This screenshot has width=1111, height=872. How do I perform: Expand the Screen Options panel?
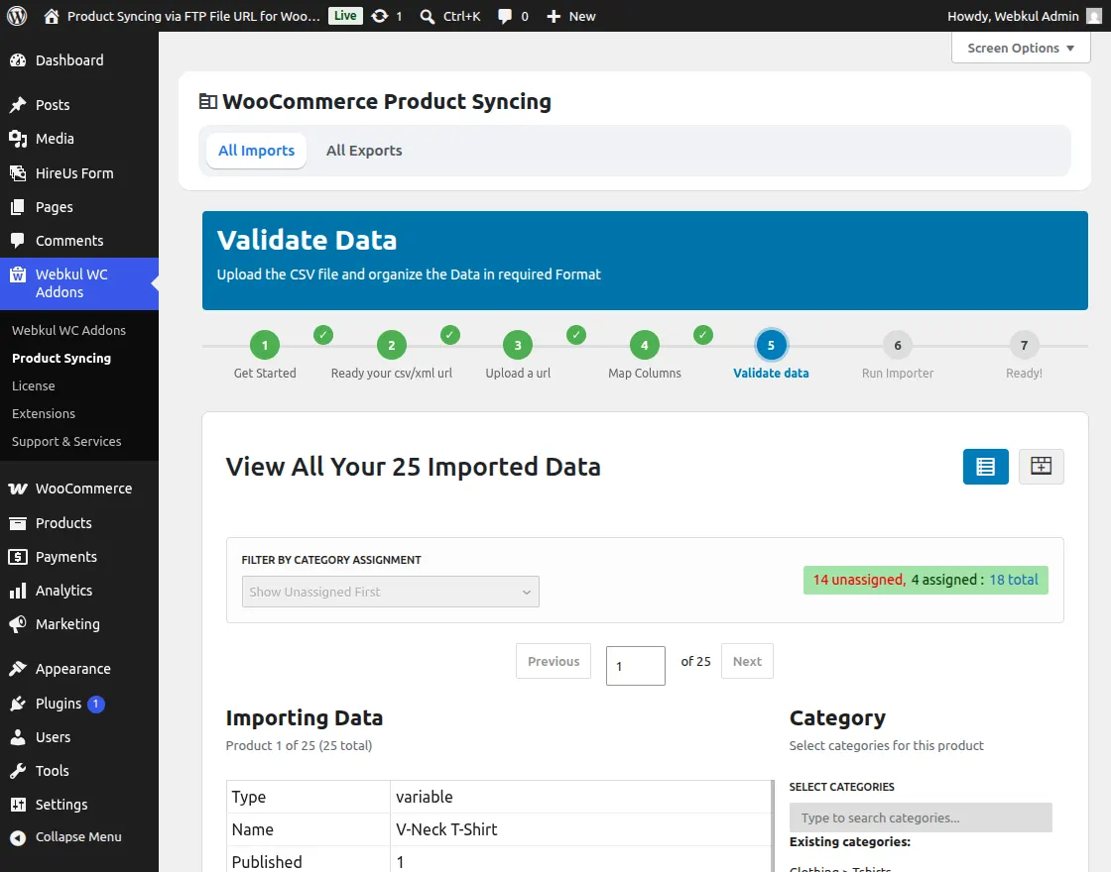1021,49
